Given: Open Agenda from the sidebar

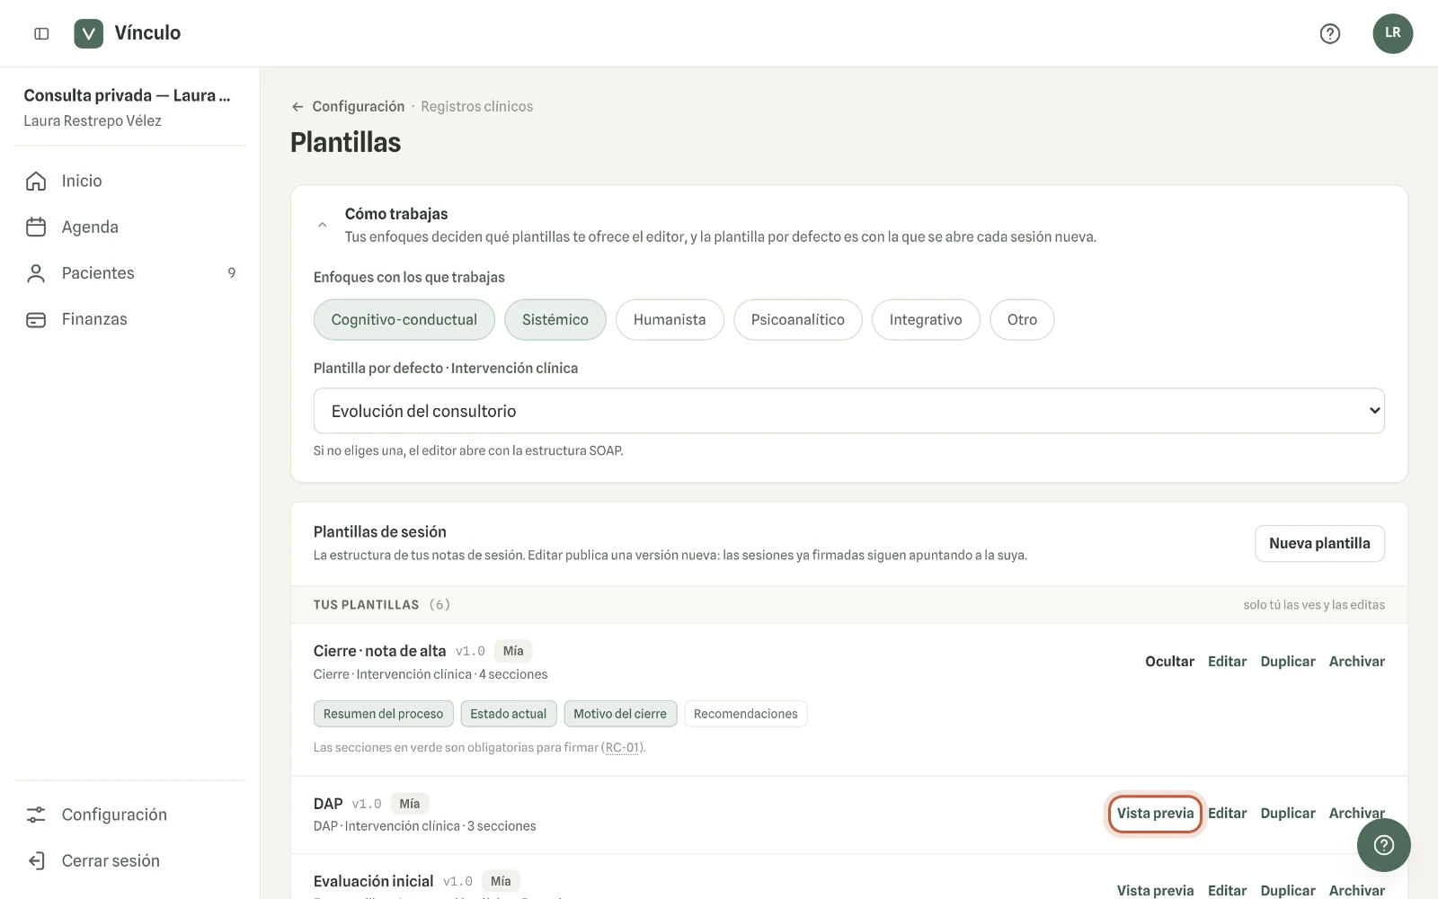Looking at the screenshot, I should pos(129,227).
